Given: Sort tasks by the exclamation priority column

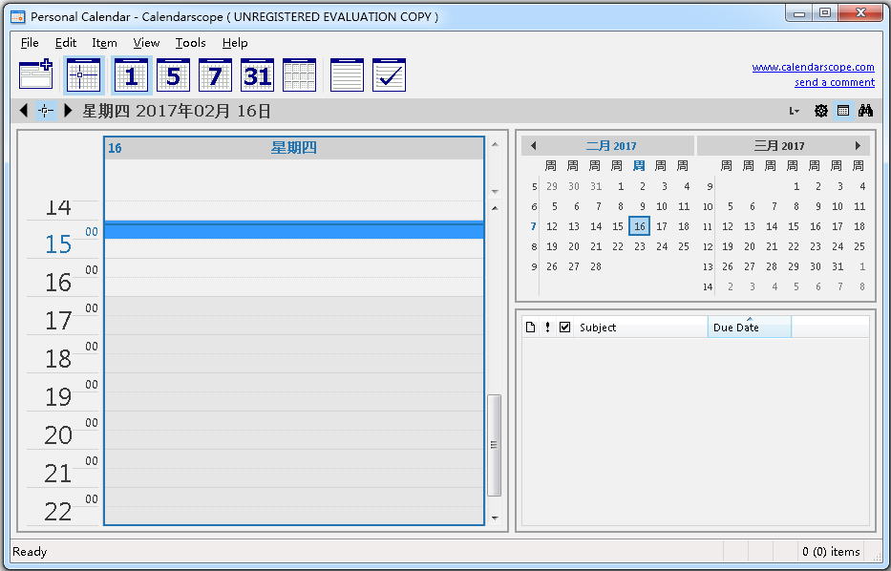Looking at the screenshot, I should pyautogui.click(x=547, y=328).
